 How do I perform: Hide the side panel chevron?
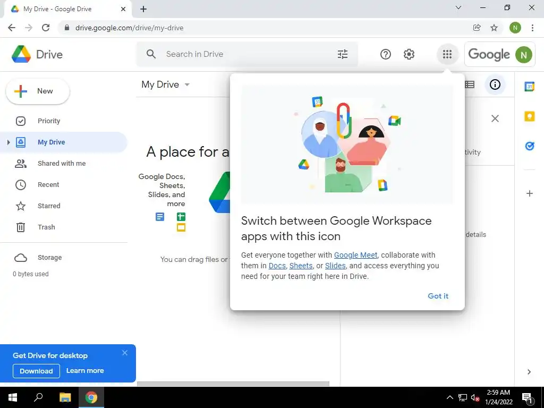tap(529, 372)
